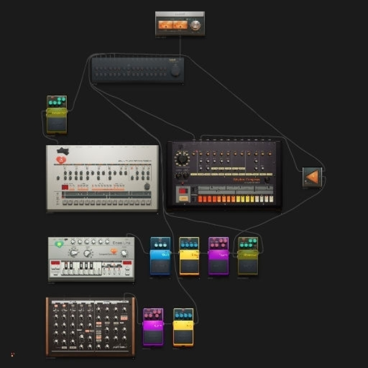
Task: Click the yellow button below the Rhythm Composer's red button
Action: [183, 199]
